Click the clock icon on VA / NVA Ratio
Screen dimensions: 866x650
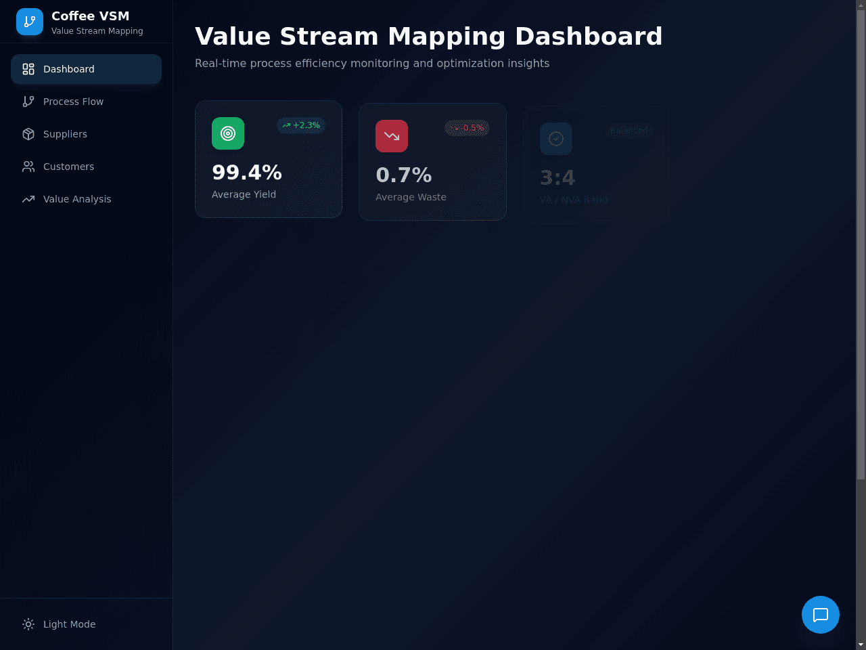click(556, 139)
